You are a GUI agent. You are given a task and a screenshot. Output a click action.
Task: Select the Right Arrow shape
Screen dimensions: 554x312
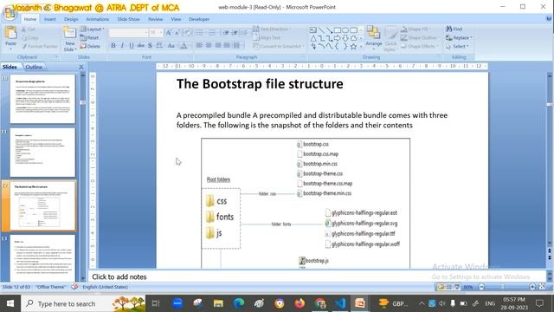point(338,38)
